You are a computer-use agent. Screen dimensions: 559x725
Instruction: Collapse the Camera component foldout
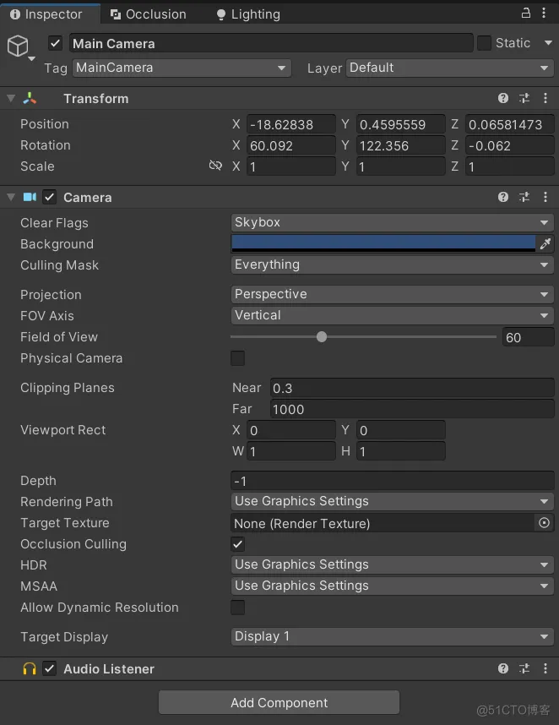tap(11, 197)
